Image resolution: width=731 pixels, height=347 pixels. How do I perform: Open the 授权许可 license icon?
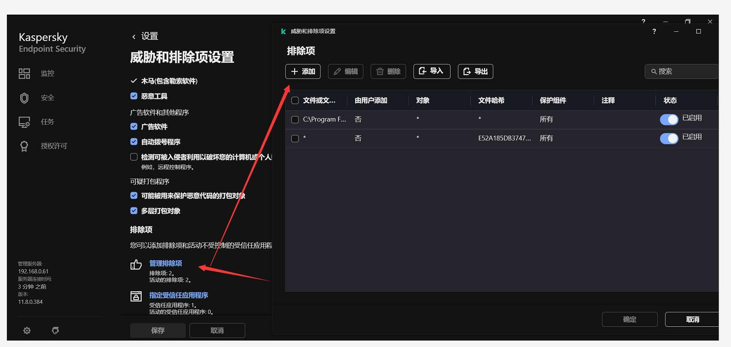[24, 146]
